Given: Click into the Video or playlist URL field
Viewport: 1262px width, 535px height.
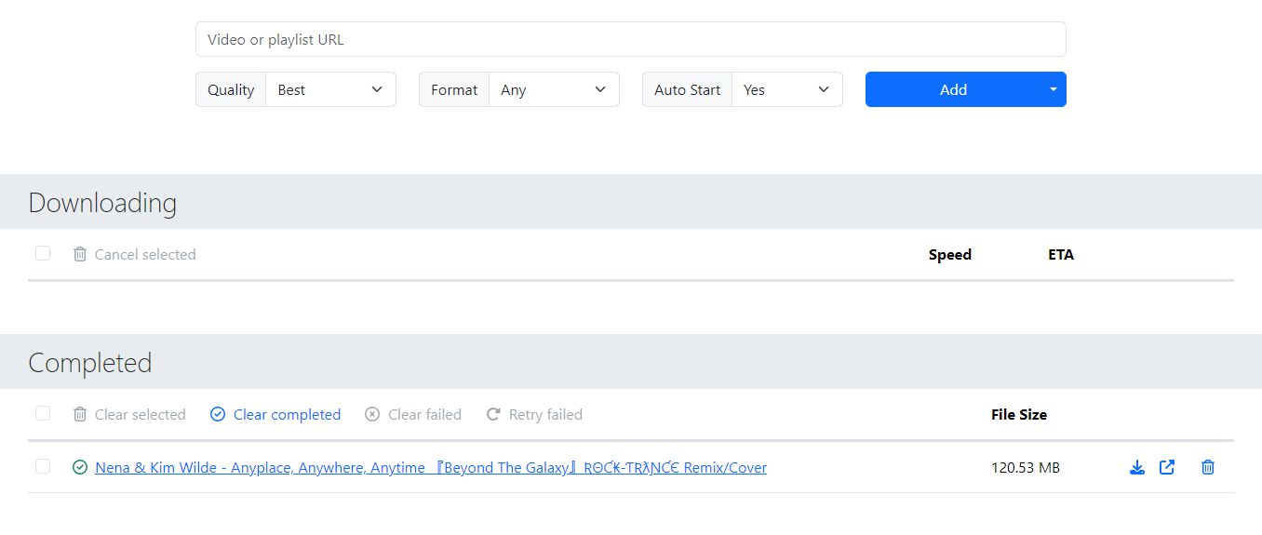Looking at the screenshot, I should 630,39.
